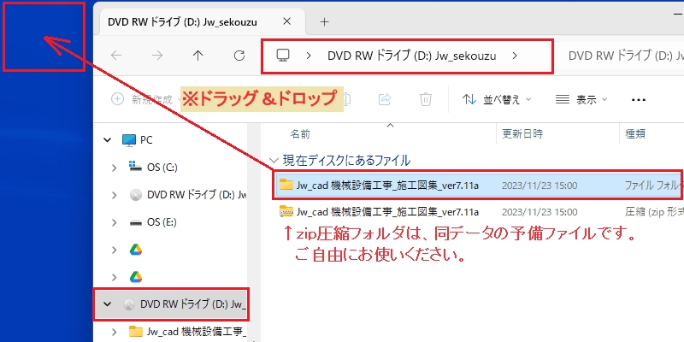Image resolution: width=684 pixels, height=342 pixels.
Task: Sort by 名前 column header
Action: pyautogui.click(x=300, y=134)
